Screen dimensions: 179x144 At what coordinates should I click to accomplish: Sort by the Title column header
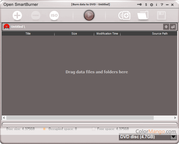[x=28, y=33]
